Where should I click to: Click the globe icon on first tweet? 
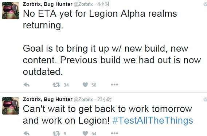pyautogui.click(x=206, y=4)
